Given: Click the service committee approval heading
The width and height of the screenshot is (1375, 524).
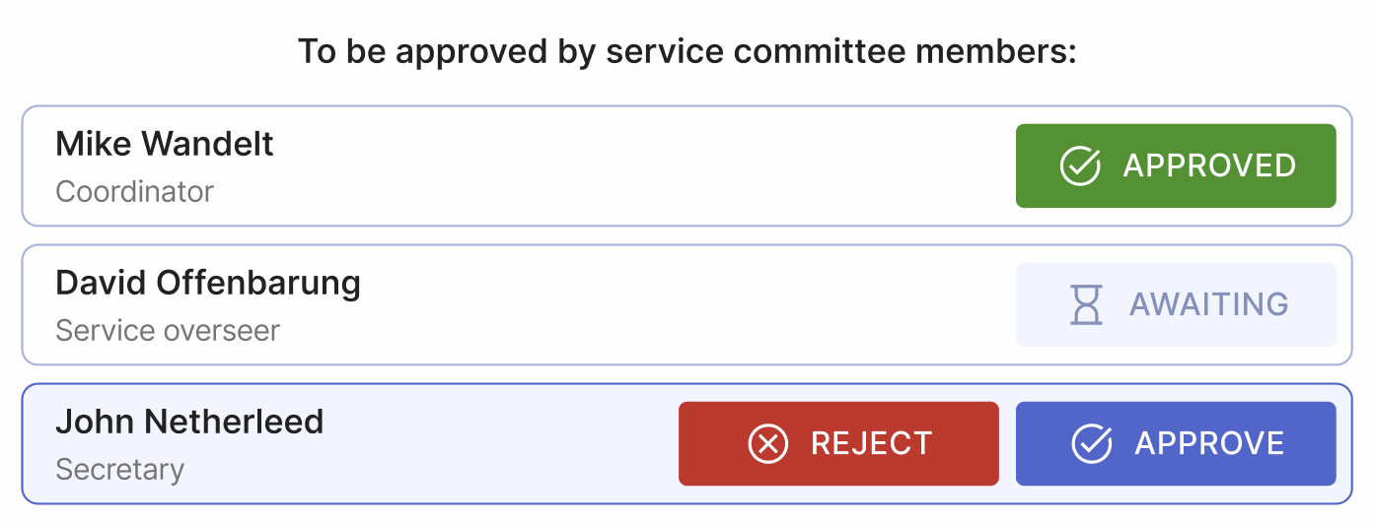Looking at the screenshot, I should (687, 51).
